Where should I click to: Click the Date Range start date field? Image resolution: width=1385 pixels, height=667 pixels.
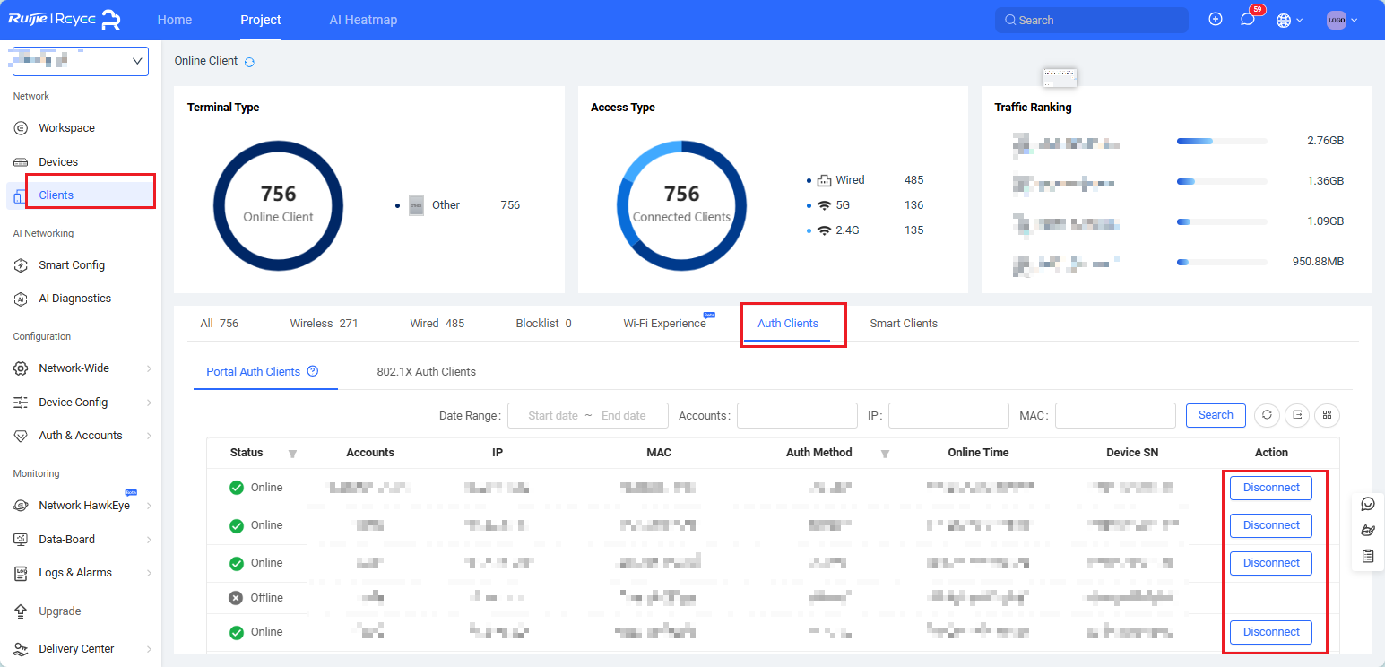552,416
